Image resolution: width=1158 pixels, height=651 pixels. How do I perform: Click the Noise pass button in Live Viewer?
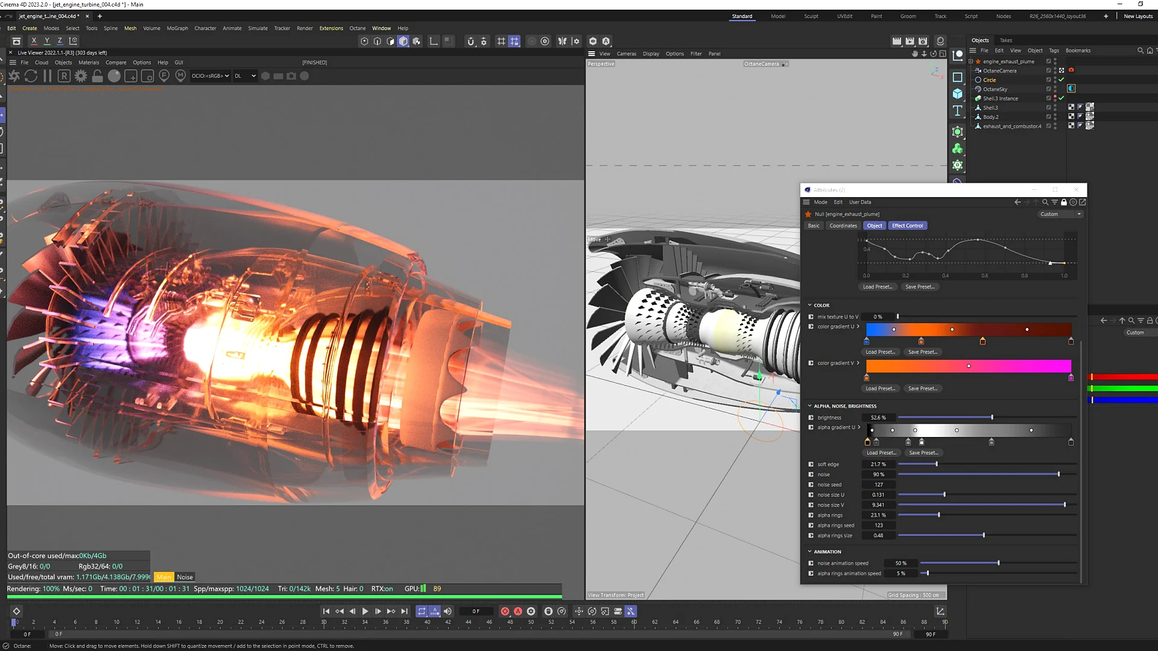pyautogui.click(x=185, y=577)
